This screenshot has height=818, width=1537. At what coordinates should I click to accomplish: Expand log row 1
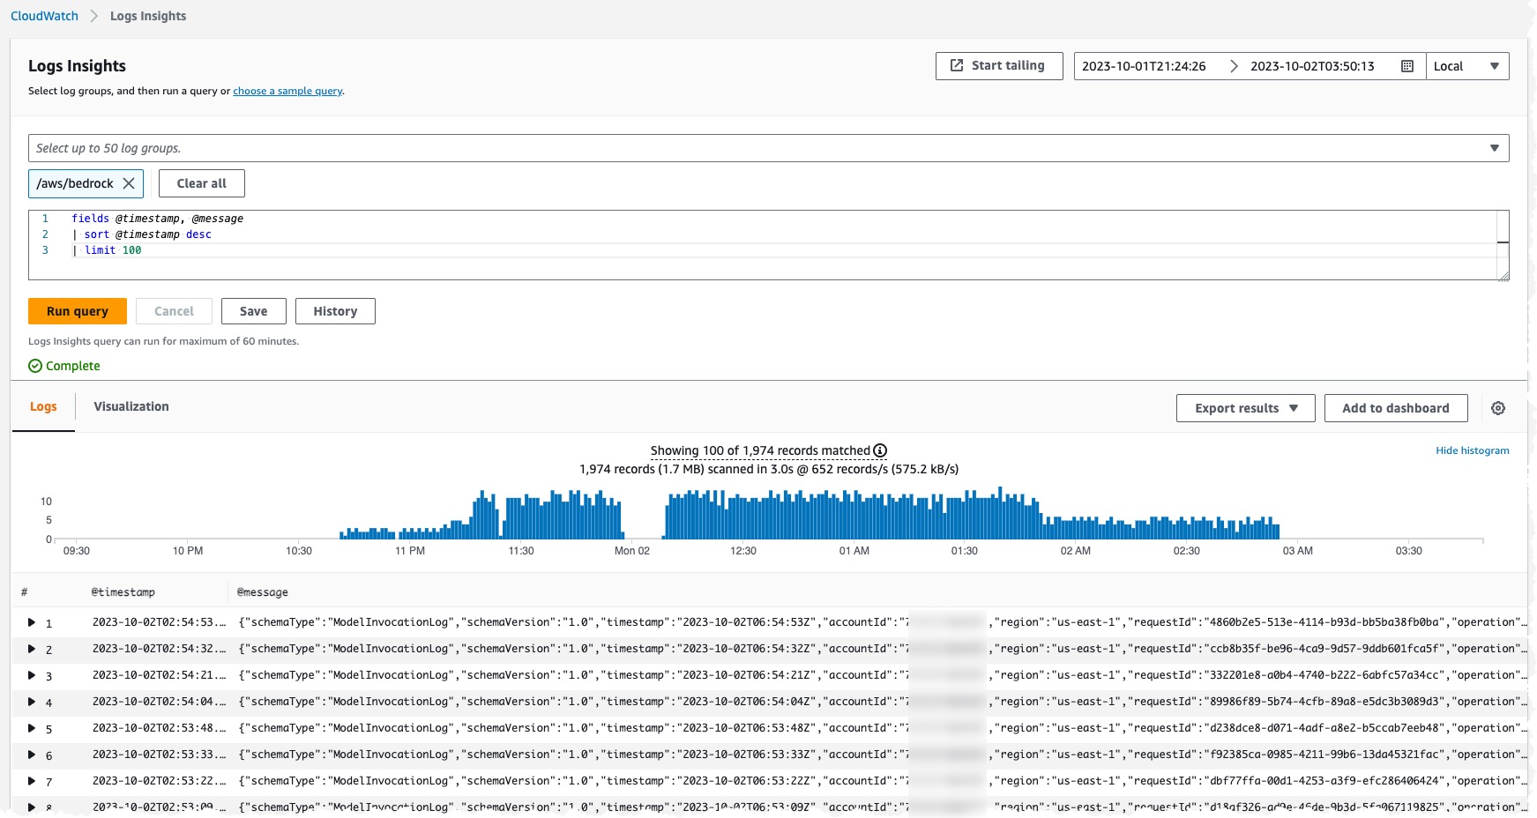(32, 622)
